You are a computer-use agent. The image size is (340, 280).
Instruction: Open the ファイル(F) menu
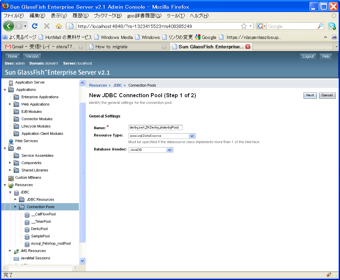tap(14, 16)
